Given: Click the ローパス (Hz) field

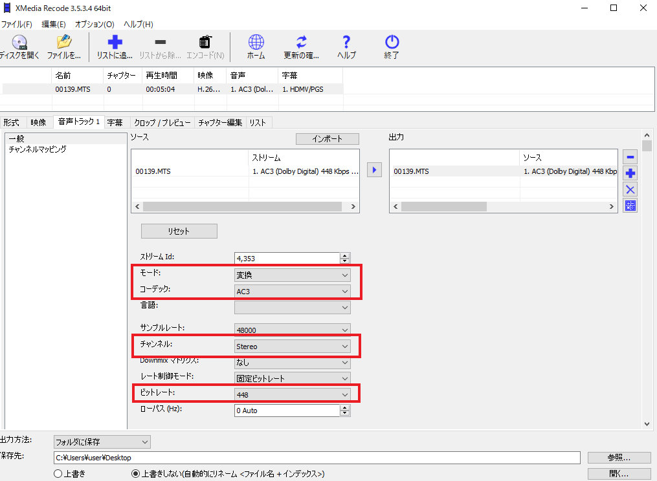Looking at the screenshot, I should (287, 411).
